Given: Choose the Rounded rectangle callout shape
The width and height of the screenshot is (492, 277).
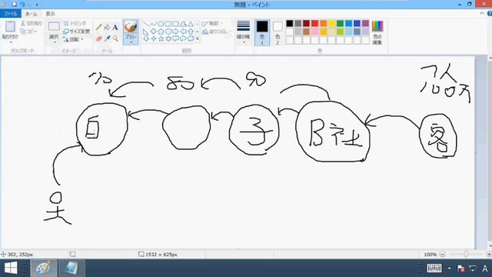Looking at the screenshot, I should pyautogui.click(x=176, y=38).
